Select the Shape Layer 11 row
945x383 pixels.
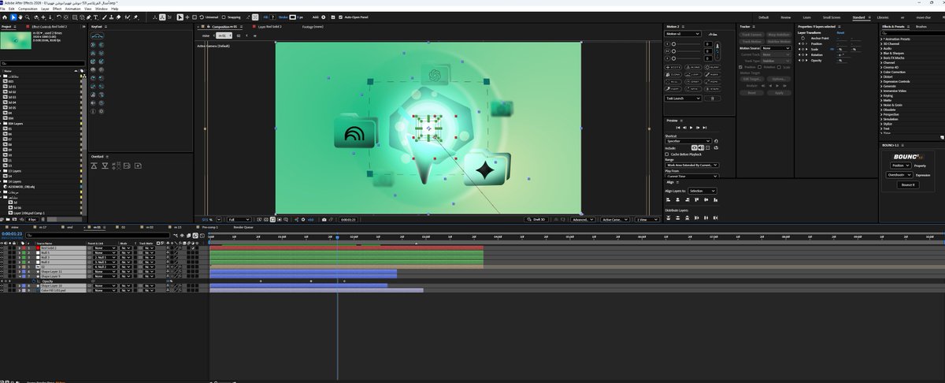(x=61, y=271)
